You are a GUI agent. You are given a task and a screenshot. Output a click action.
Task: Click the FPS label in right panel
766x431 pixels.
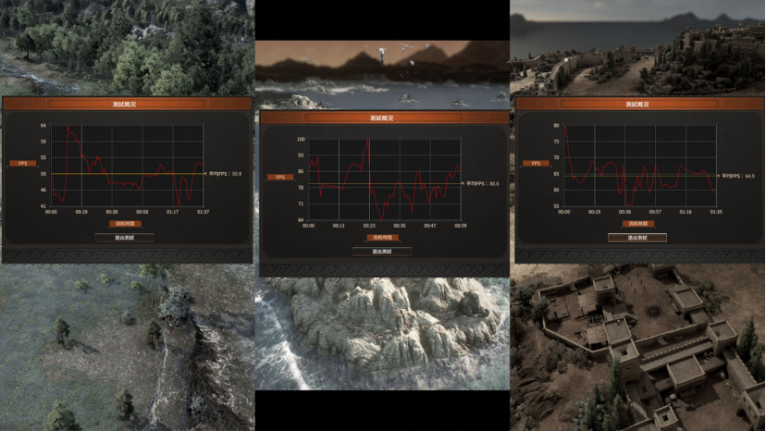point(536,163)
